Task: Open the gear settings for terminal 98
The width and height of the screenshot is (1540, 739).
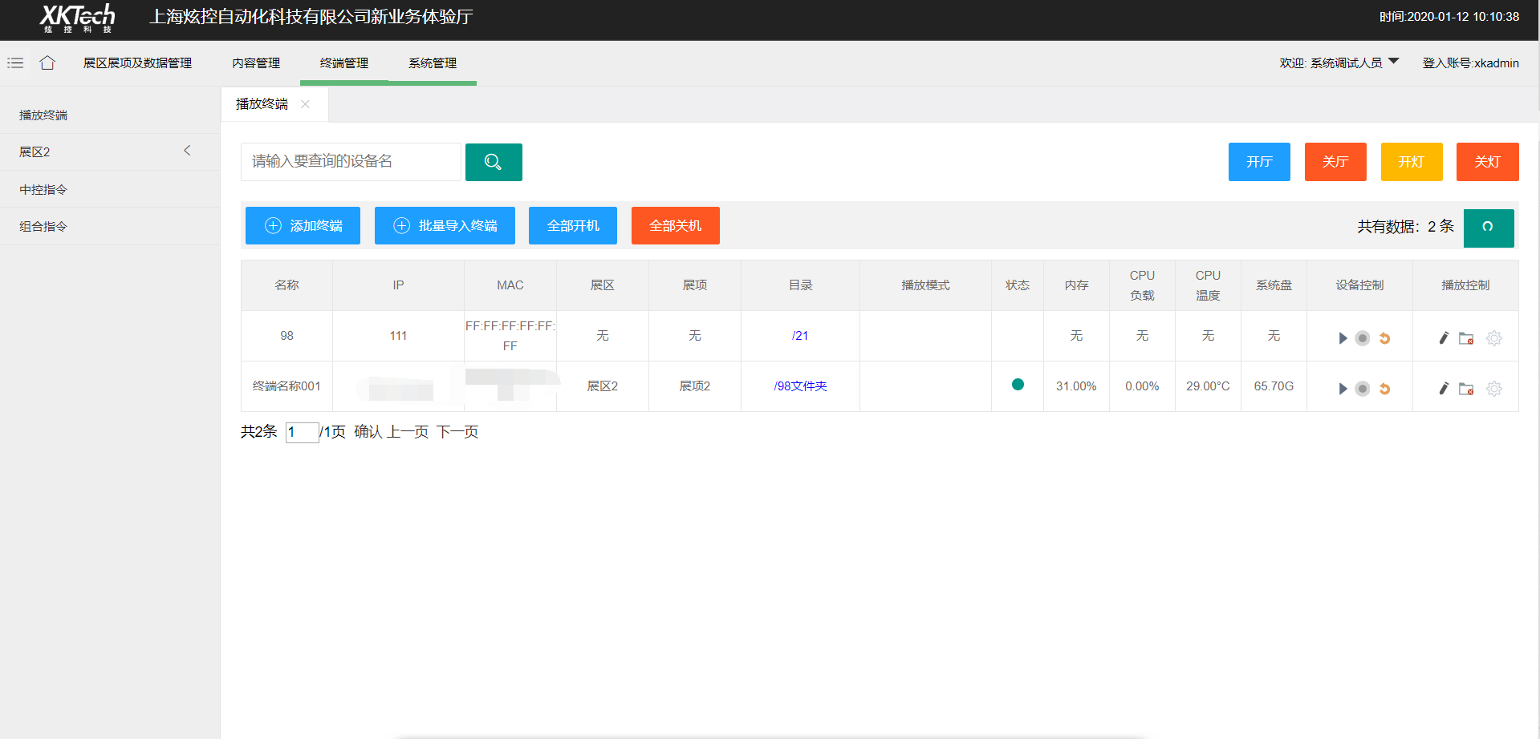Action: [1493, 338]
